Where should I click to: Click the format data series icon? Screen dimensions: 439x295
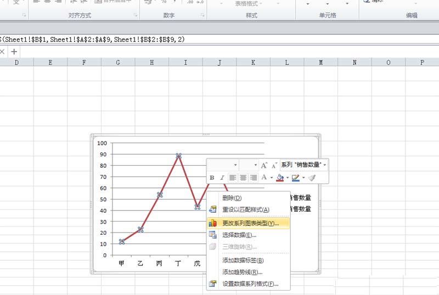tap(213, 283)
